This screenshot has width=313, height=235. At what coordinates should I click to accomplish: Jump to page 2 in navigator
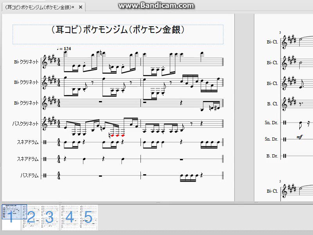(31, 217)
